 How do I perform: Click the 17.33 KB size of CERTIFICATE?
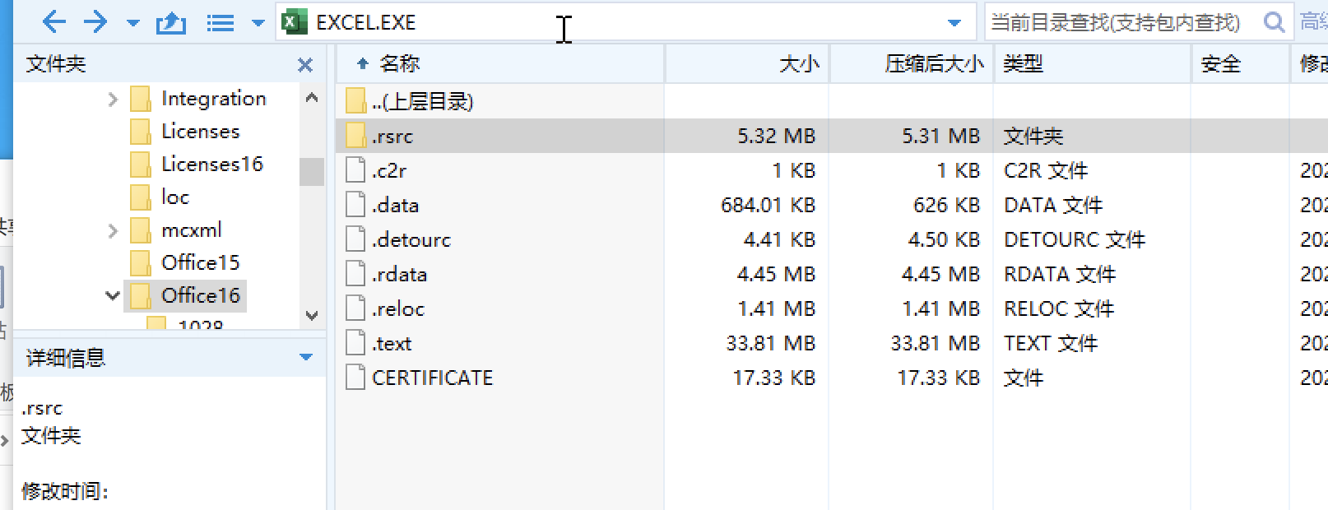coord(773,378)
